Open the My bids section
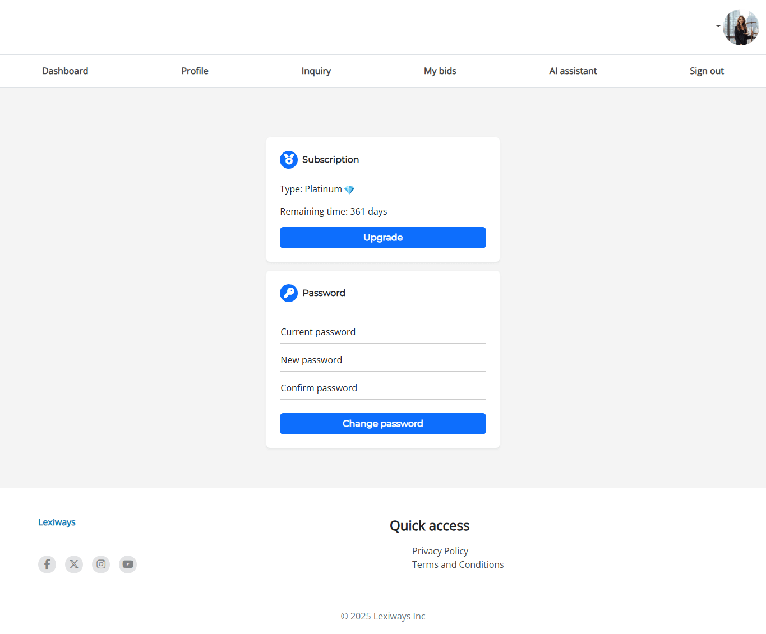The height and width of the screenshot is (634, 766). point(440,71)
